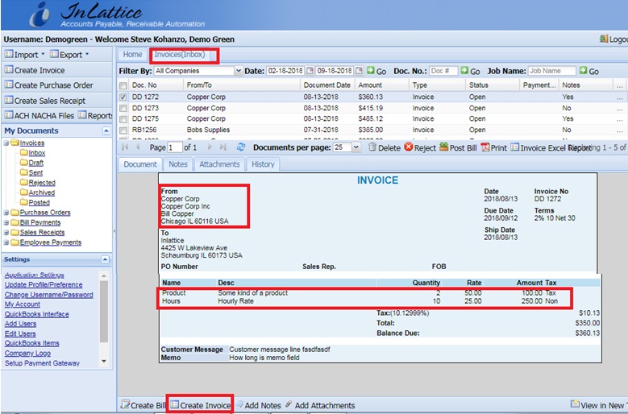Collapse the Settings panel
This screenshot has height=414, width=628.
pyautogui.click(x=105, y=259)
